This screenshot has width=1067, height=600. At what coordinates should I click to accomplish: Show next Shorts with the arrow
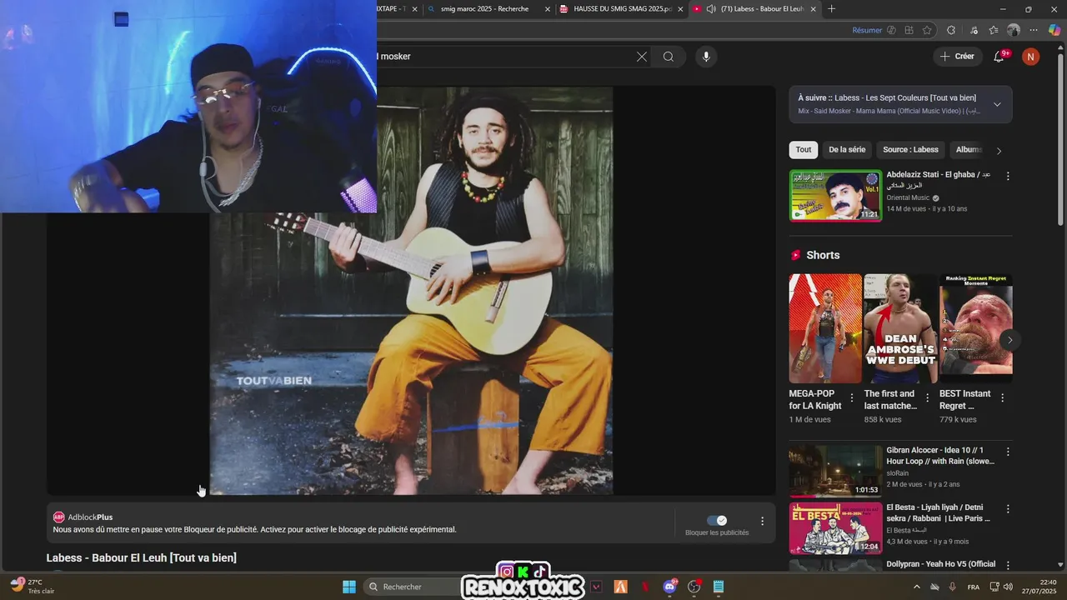point(1009,340)
